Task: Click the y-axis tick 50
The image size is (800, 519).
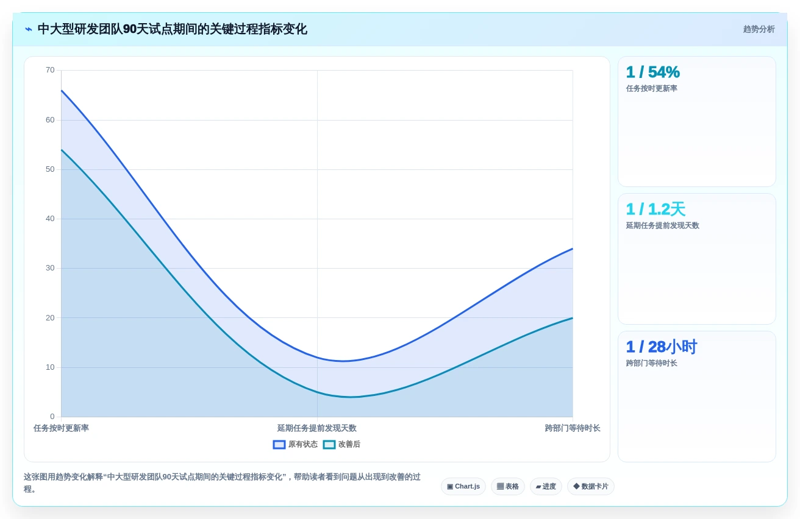Action: [50, 169]
